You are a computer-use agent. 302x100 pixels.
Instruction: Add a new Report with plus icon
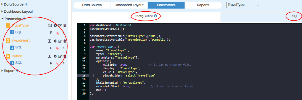[17, 70]
